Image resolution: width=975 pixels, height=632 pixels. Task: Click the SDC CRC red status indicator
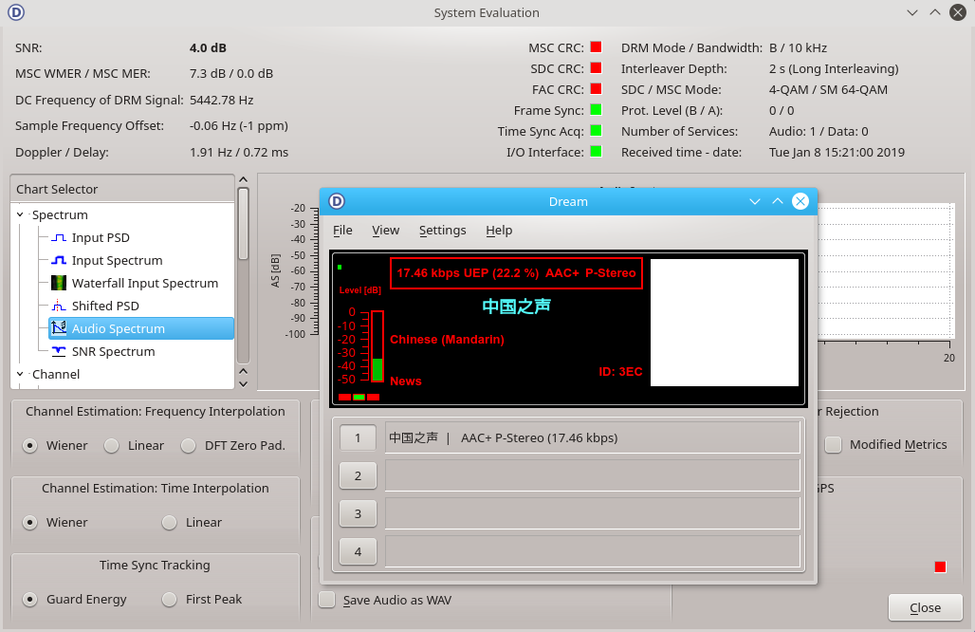coord(596,67)
